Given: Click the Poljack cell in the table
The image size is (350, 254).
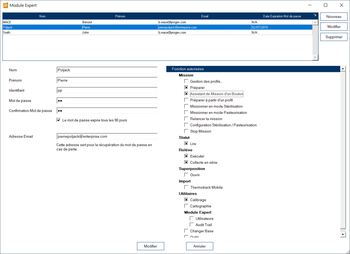Looking at the screenshot, I should click(42, 27).
